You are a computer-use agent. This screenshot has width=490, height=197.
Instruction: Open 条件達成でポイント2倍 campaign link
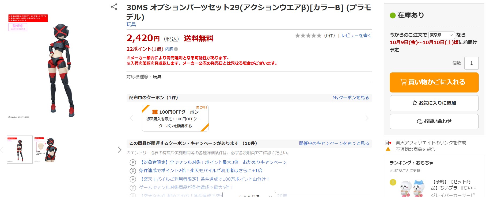[200, 171]
